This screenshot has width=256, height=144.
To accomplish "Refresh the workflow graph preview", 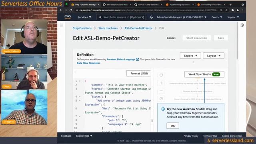I will 161,75.
